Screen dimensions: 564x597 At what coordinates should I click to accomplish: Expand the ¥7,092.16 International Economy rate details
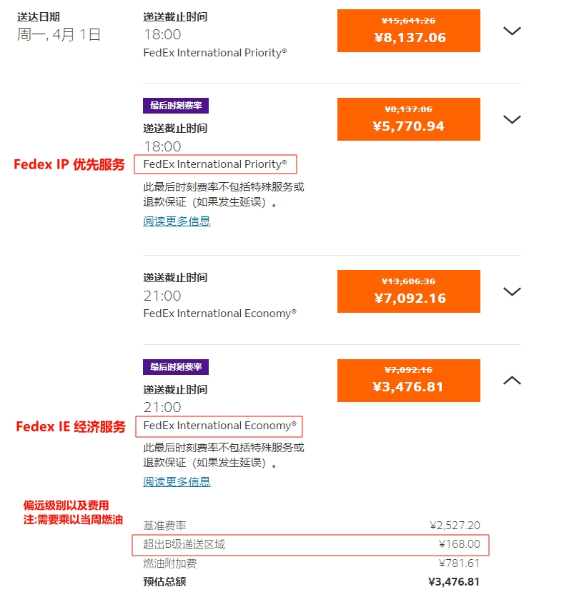click(x=512, y=291)
